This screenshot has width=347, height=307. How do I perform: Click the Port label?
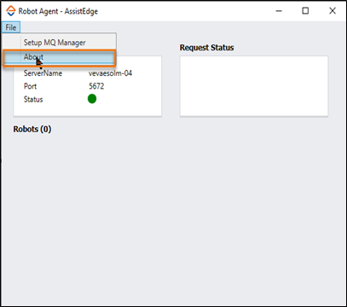30,86
